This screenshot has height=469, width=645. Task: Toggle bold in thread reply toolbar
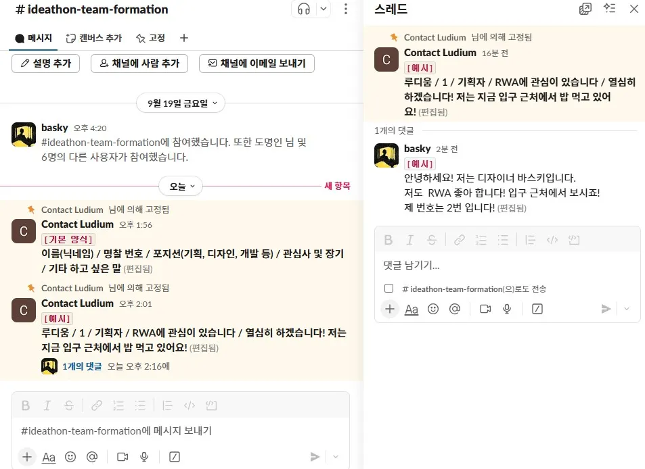pos(388,240)
